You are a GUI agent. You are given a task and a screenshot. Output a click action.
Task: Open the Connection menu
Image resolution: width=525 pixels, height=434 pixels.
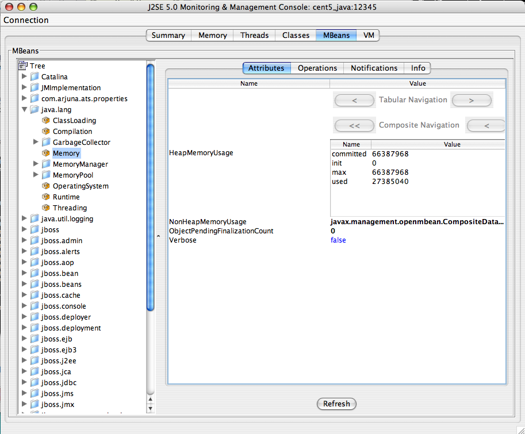click(26, 20)
